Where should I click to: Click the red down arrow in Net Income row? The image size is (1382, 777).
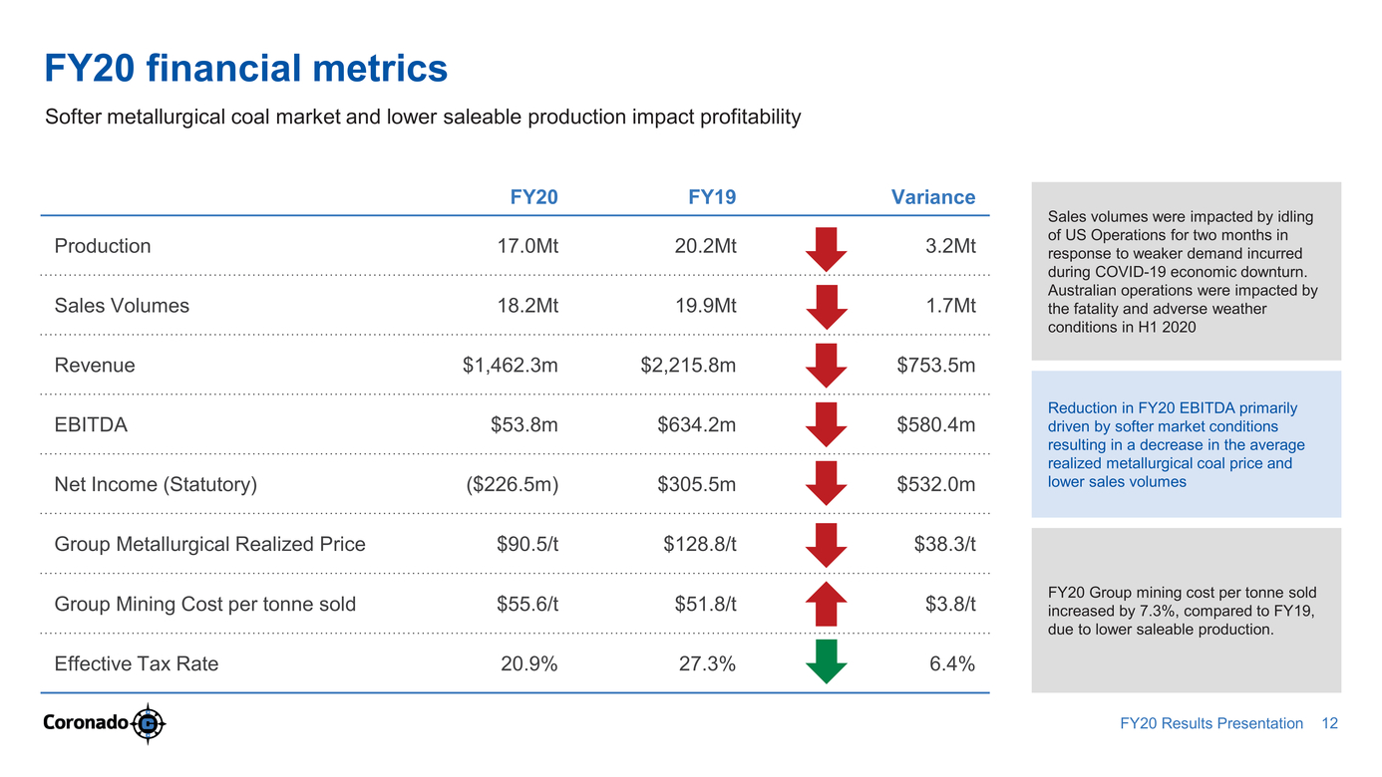[826, 484]
